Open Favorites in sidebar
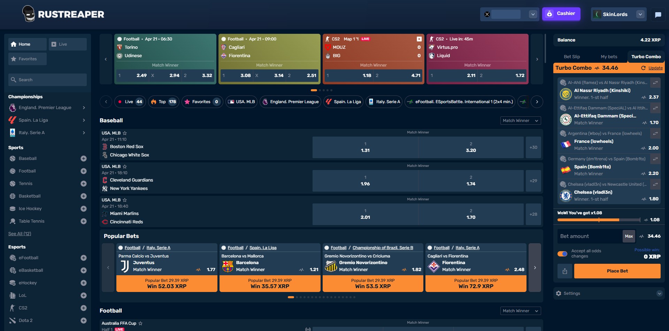The height and width of the screenshot is (331, 669). tap(28, 59)
